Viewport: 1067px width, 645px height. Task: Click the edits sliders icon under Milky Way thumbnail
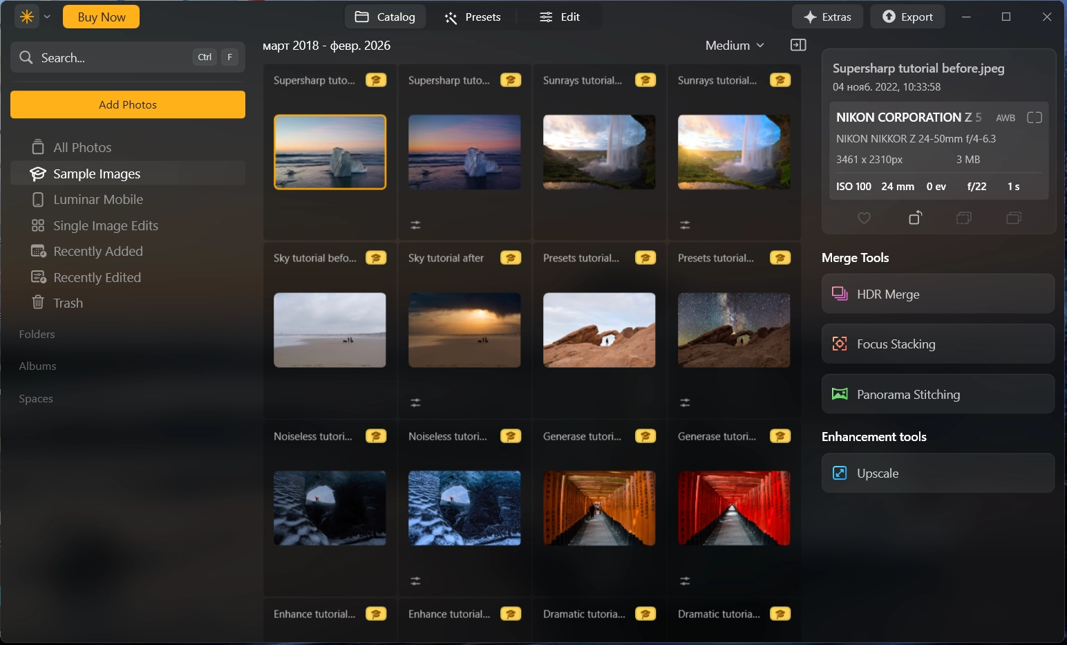(685, 402)
